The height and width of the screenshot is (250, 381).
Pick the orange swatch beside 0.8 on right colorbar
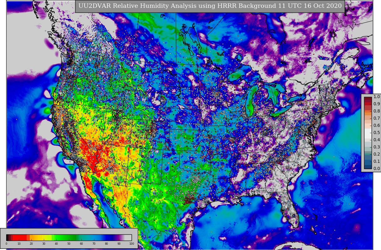click(368, 111)
